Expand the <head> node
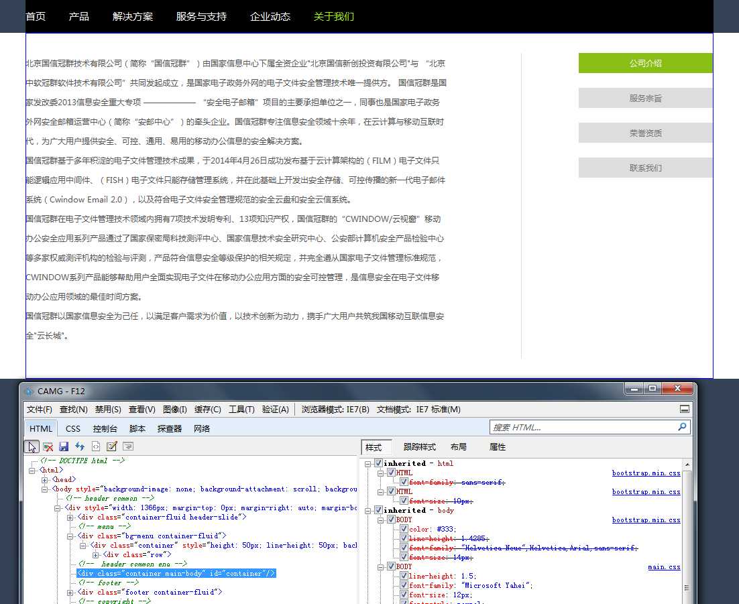 tap(45, 479)
